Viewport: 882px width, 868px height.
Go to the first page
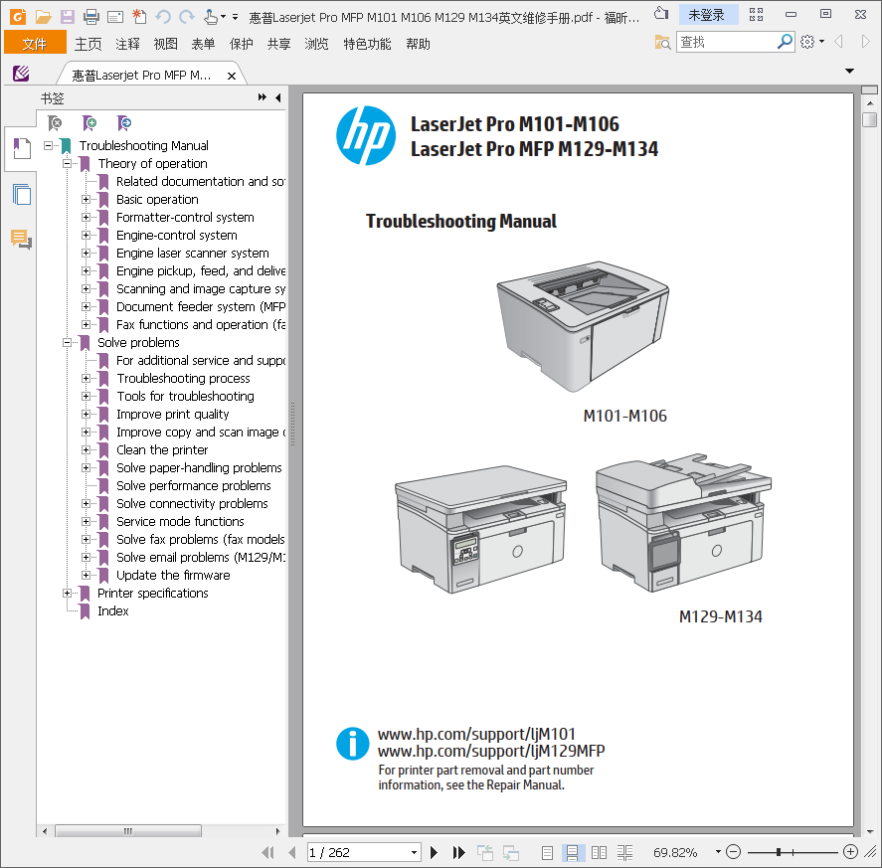click(267, 853)
